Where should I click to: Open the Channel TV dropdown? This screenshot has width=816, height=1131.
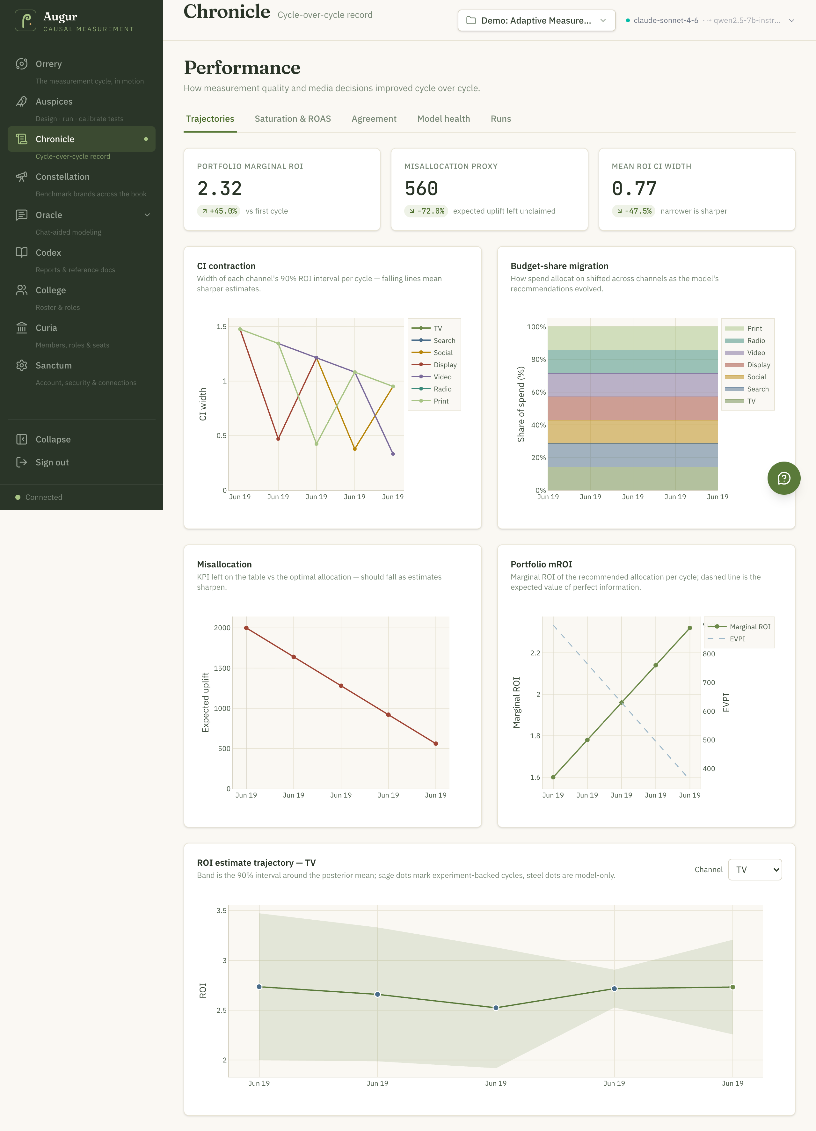[x=755, y=869]
